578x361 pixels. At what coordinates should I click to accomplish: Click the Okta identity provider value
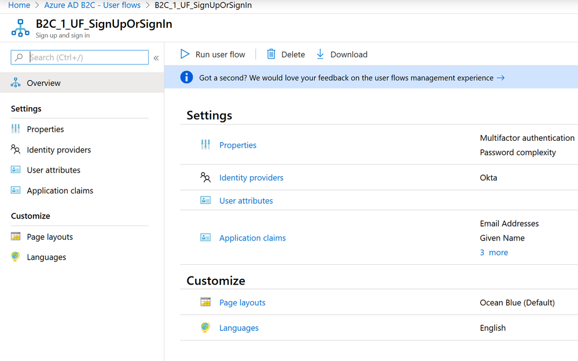pos(488,177)
